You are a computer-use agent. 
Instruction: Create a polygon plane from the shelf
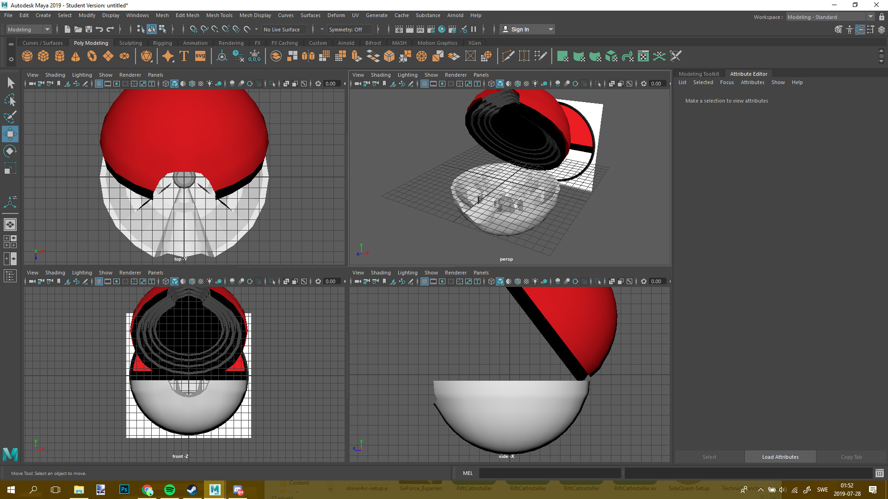[108, 56]
